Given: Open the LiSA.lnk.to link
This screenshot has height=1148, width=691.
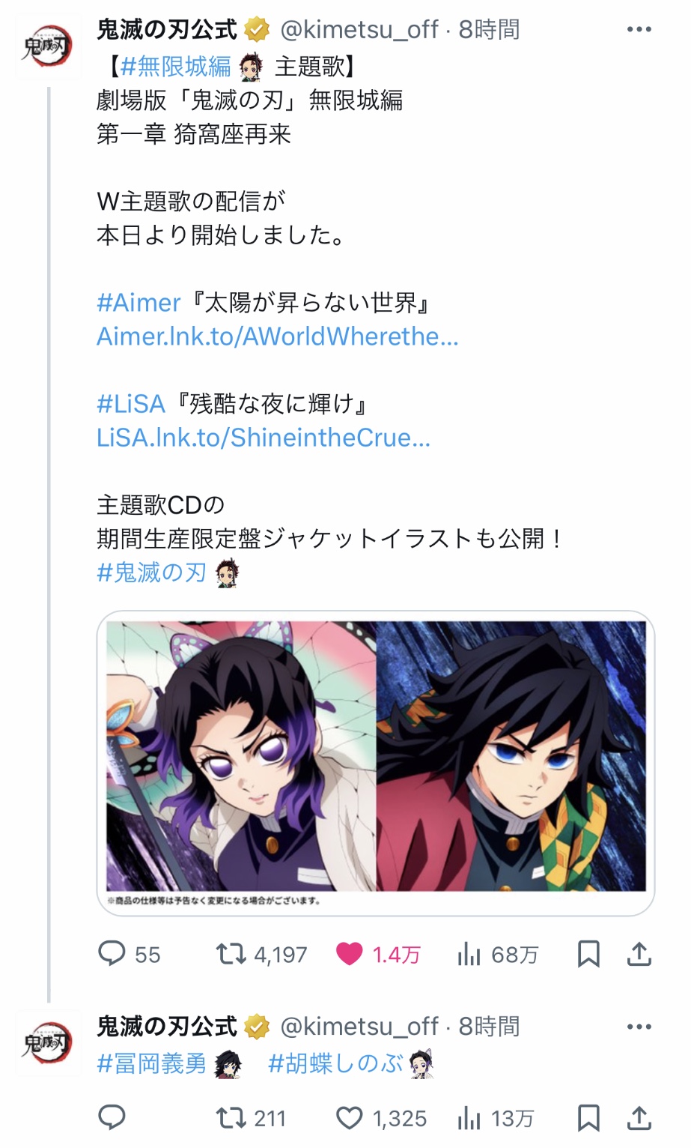Looking at the screenshot, I should [x=264, y=438].
